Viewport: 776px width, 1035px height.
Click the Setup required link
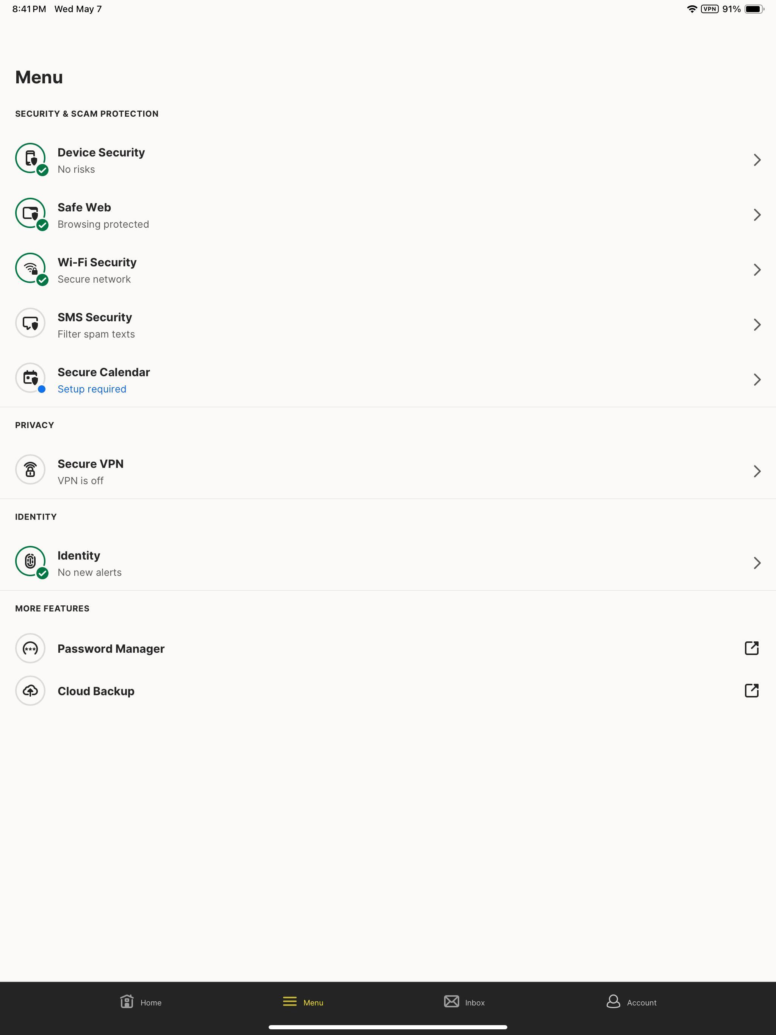click(92, 389)
